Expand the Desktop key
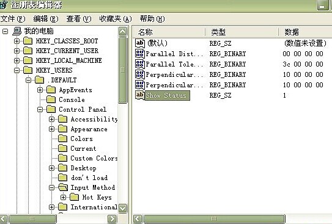332x224 pixels. [51, 168]
